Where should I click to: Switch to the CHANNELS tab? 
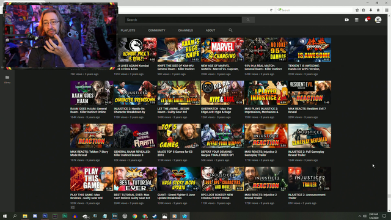pos(185,31)
